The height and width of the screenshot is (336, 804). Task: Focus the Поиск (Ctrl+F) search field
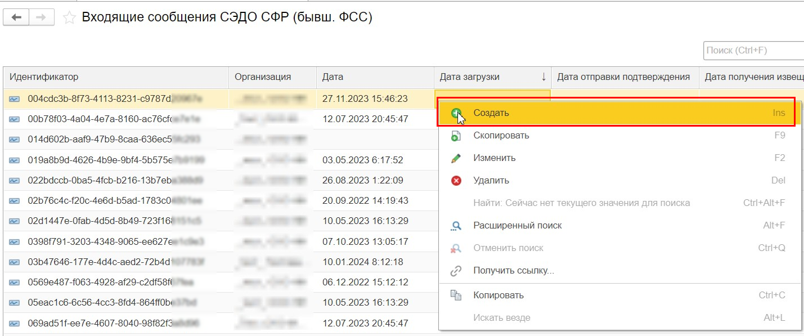point(753,51)
